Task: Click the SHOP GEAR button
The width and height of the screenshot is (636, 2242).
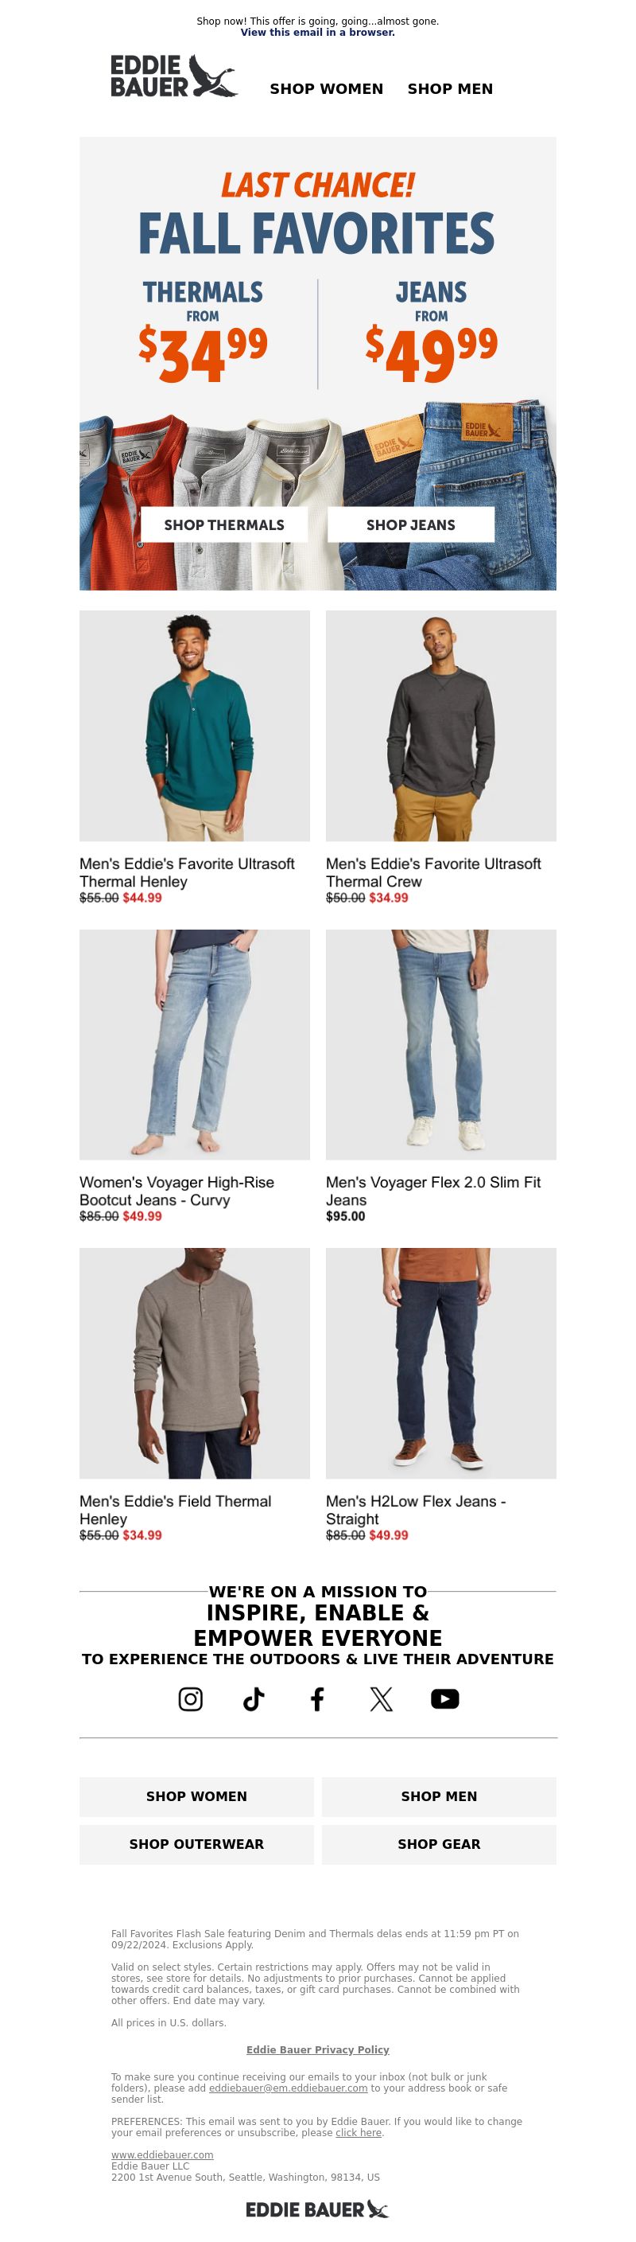Action: tap(439, 1843)
